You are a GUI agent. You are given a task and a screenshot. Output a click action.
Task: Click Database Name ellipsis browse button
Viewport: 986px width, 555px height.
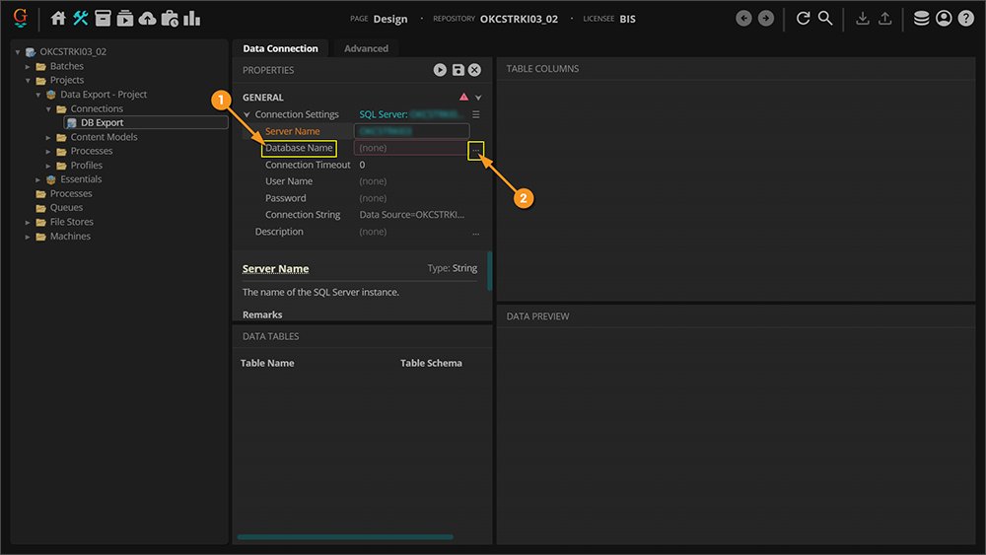coord(476,149)
